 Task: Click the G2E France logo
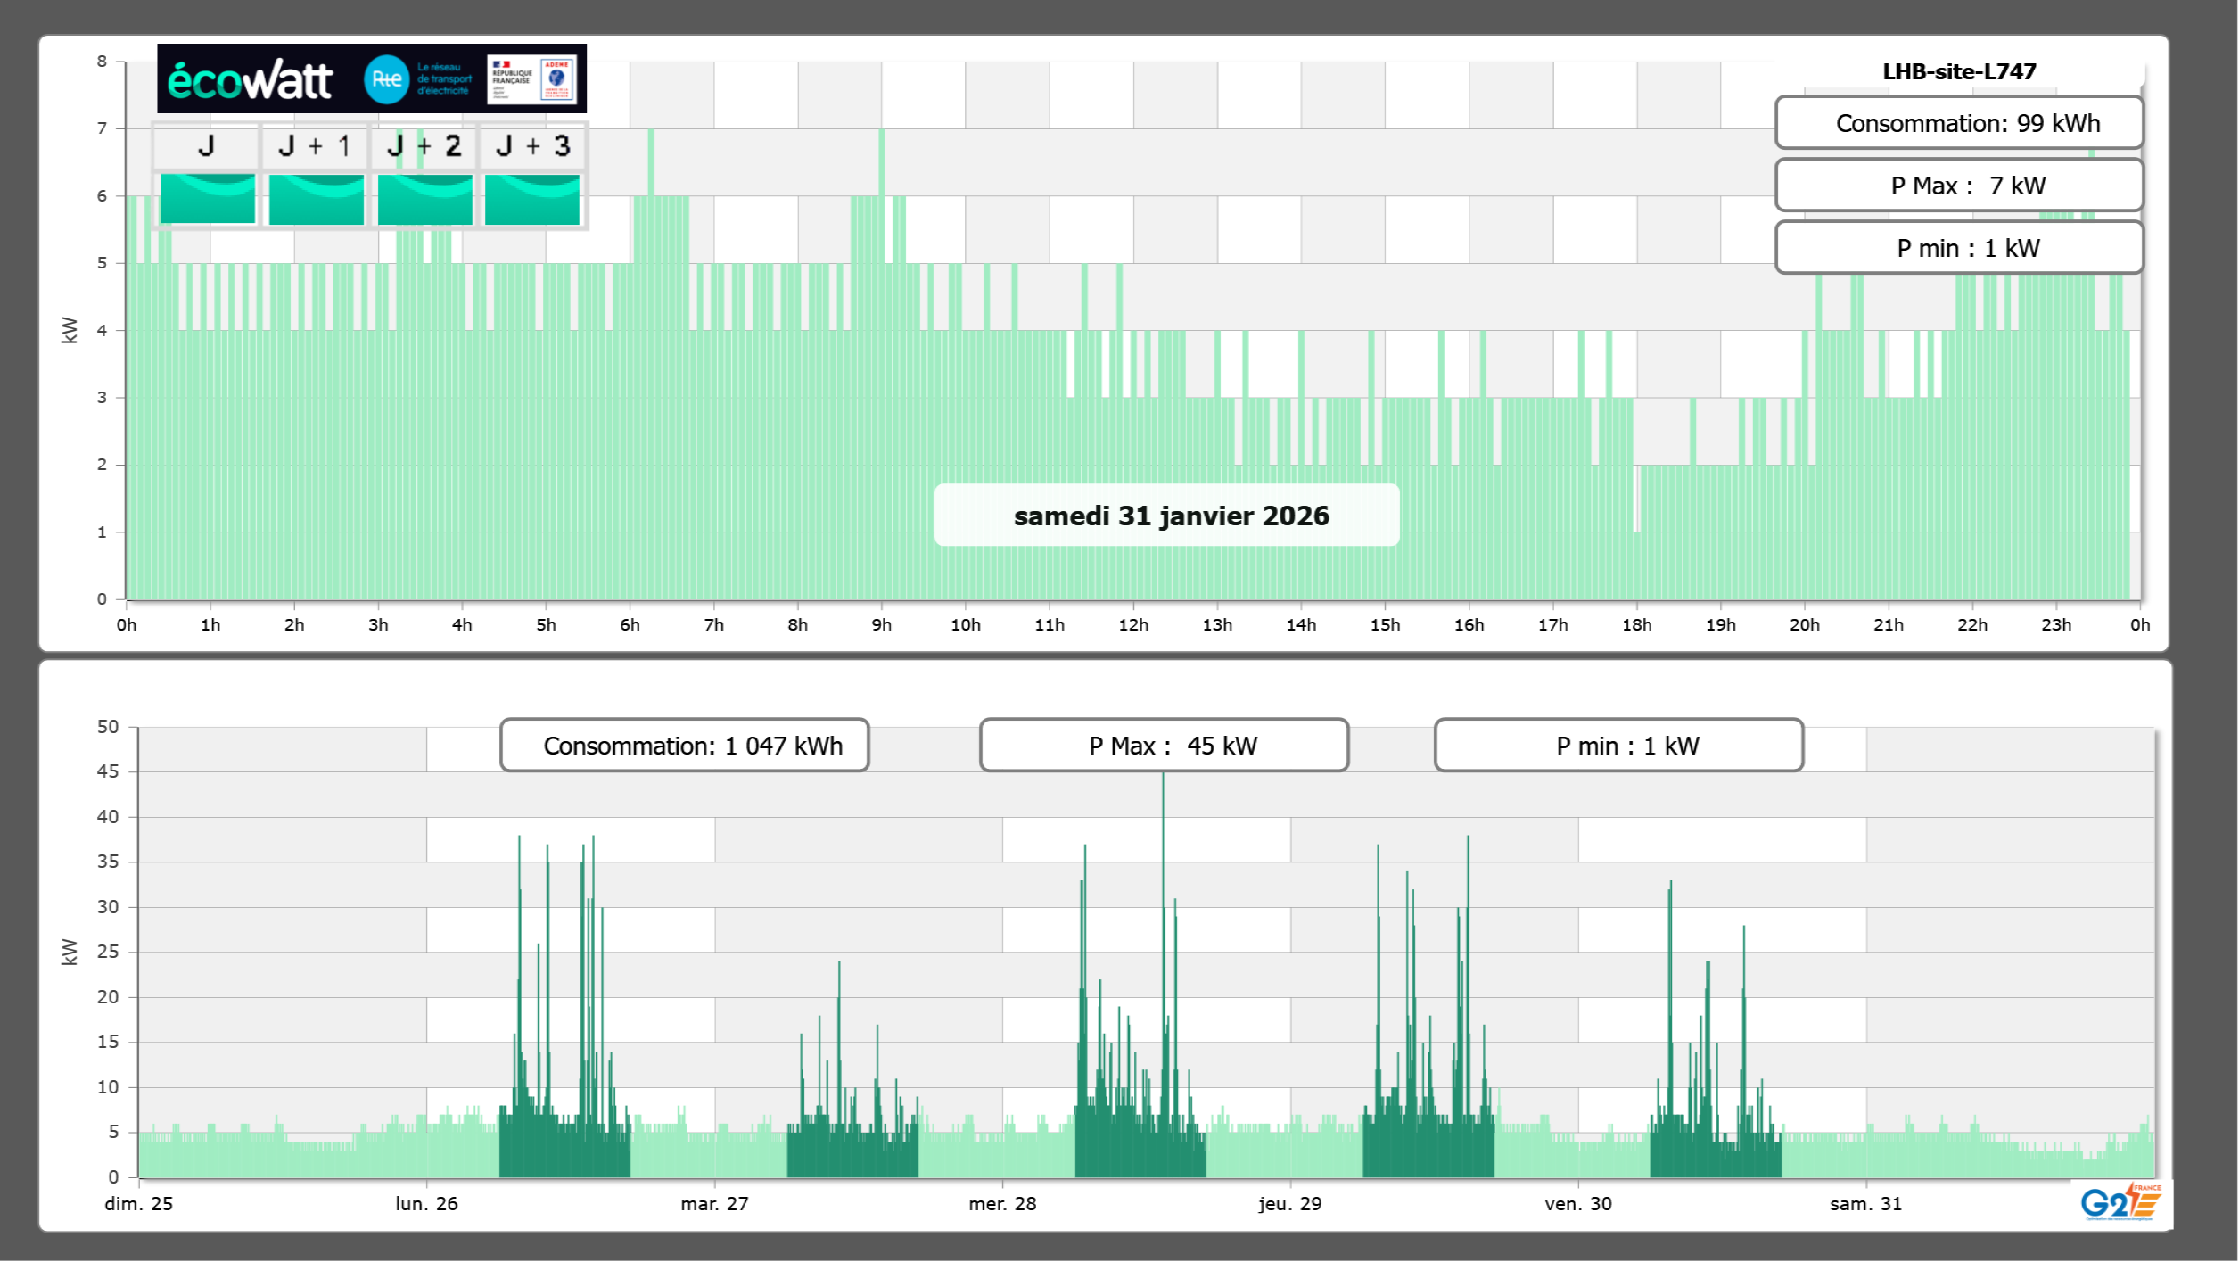click(2120, 1202)
